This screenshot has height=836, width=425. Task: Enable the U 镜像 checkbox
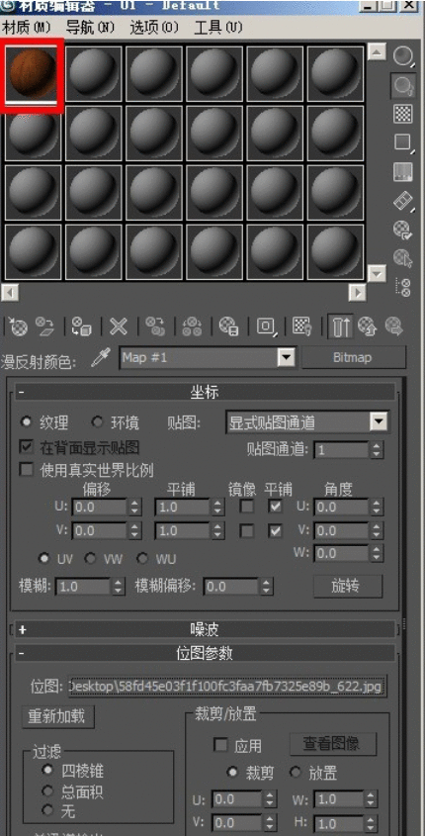coord(246,507)
